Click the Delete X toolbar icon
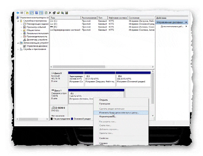The image size is (203, 156). coord(50,13)
